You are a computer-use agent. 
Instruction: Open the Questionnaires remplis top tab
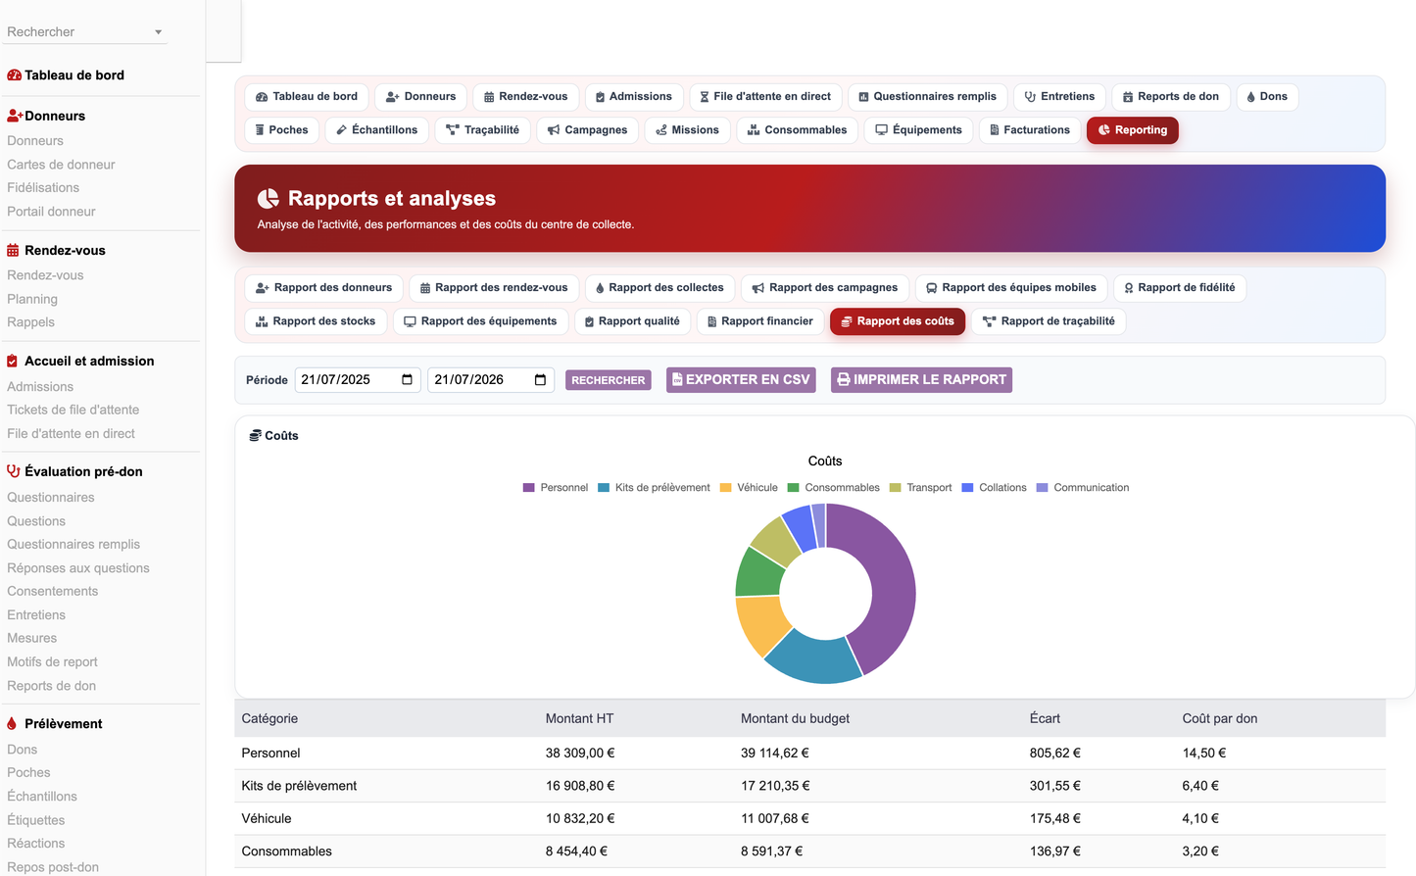927,97
